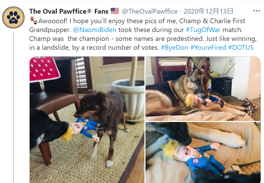Follow the #DOTUS hashtag

tap(241, 47)
